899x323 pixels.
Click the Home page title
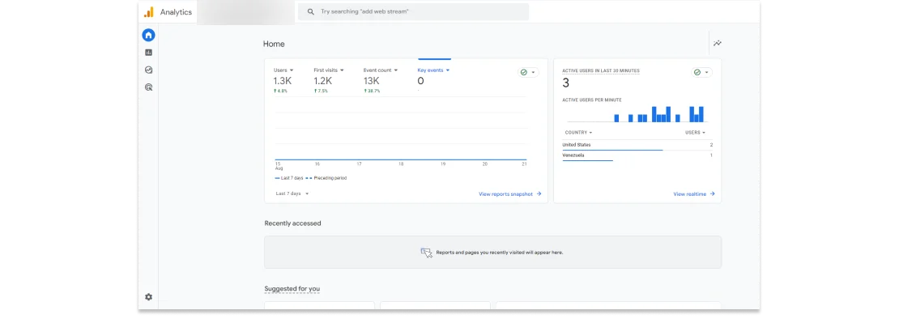pos(274,44)
